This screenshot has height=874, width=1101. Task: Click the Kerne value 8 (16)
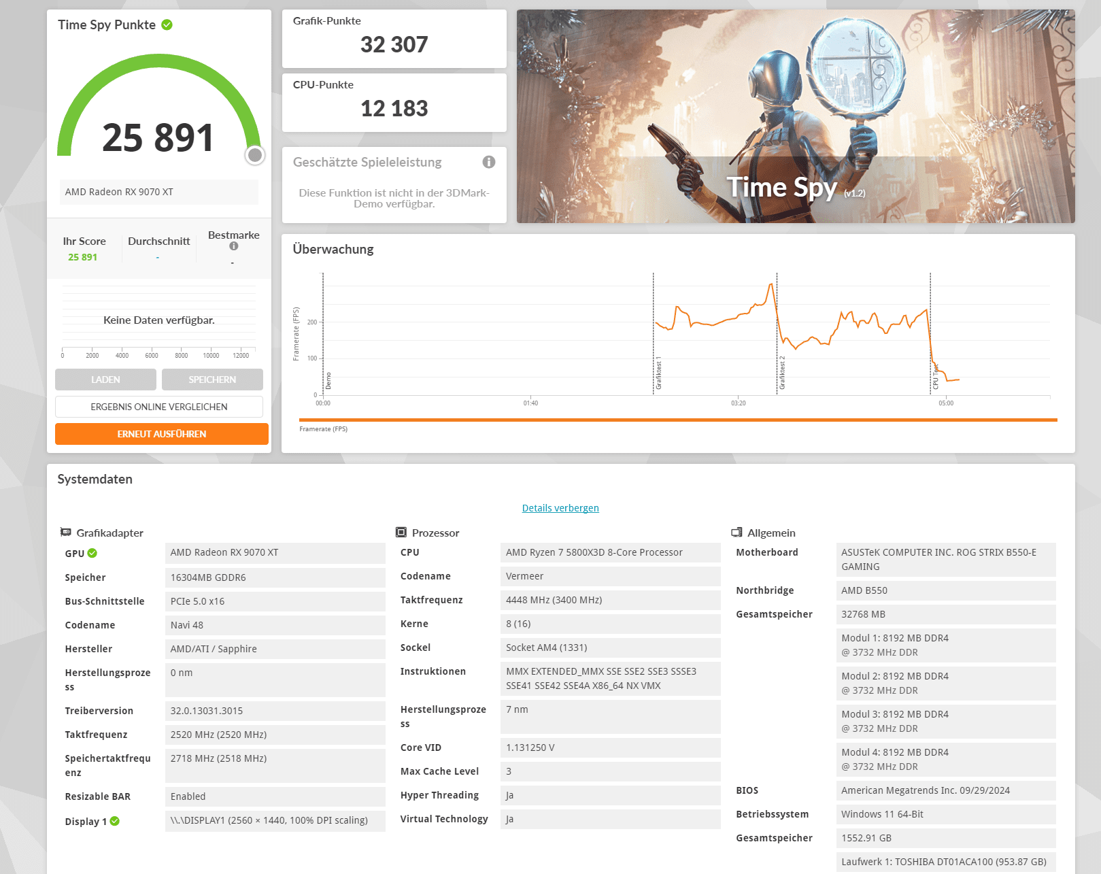(x=611, y=624)
